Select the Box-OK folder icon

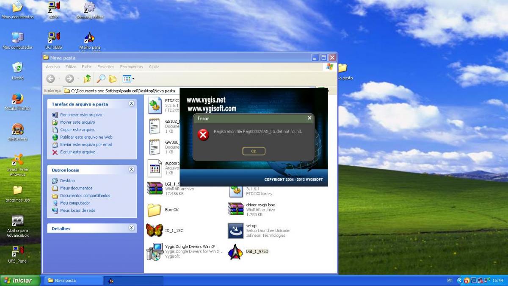pos(154,210)
